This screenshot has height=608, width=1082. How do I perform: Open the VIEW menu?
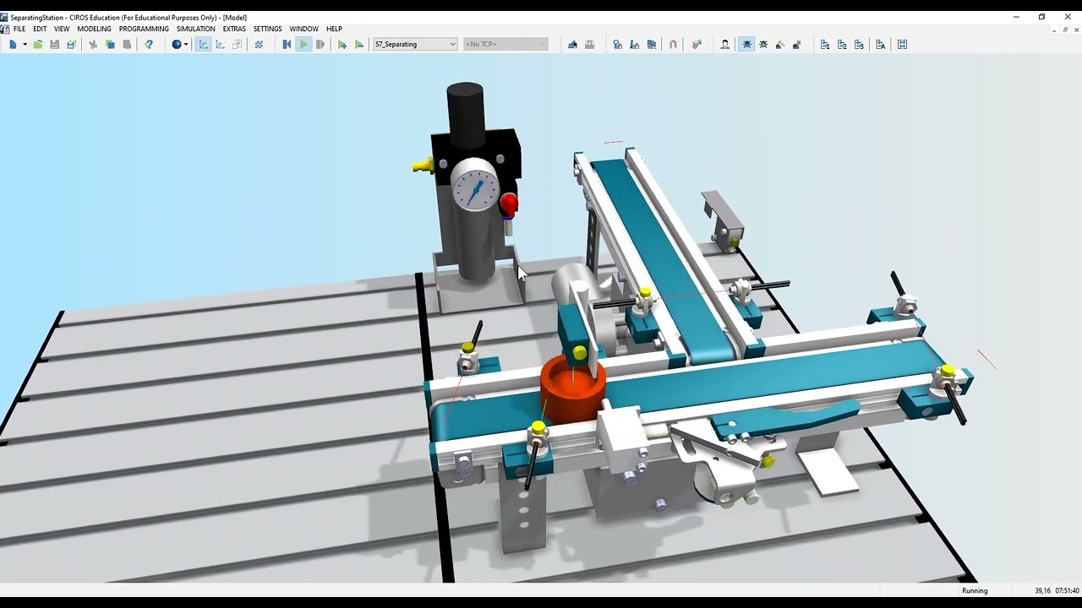62,29
